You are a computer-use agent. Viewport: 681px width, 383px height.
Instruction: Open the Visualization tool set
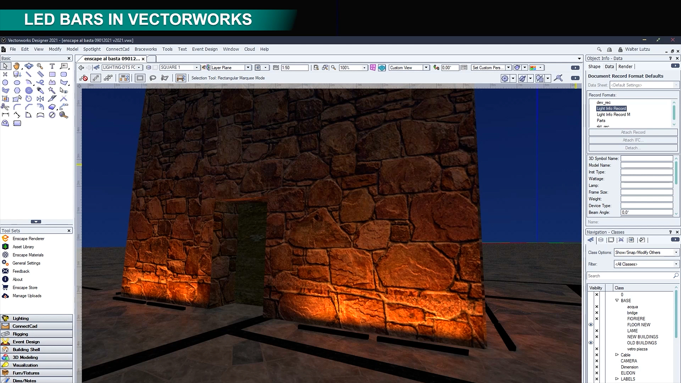(37, 365)
